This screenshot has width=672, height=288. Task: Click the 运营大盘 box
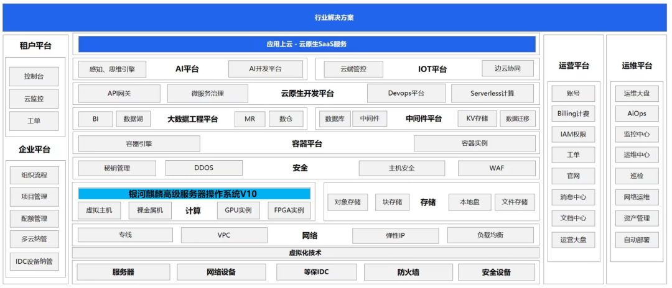(x=573, y=240)
